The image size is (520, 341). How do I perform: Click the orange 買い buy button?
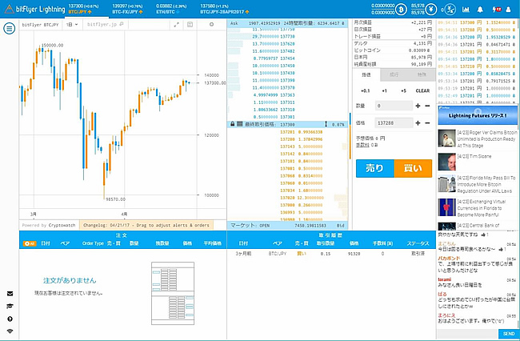coord(413,169)
